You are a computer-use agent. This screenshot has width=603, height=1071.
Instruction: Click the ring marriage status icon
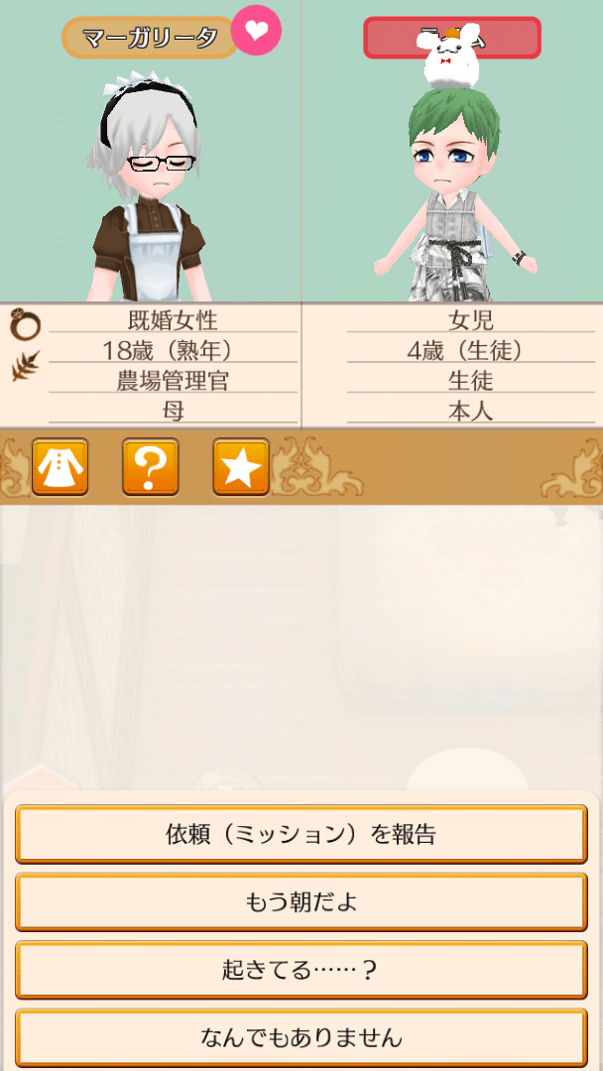tap(25, 323)
